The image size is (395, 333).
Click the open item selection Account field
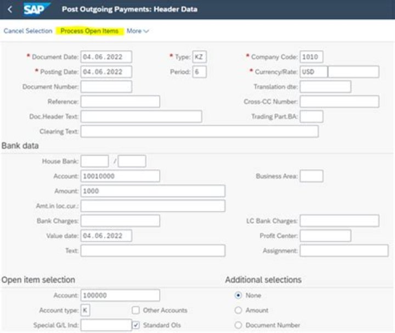click(x=120, y=295)
